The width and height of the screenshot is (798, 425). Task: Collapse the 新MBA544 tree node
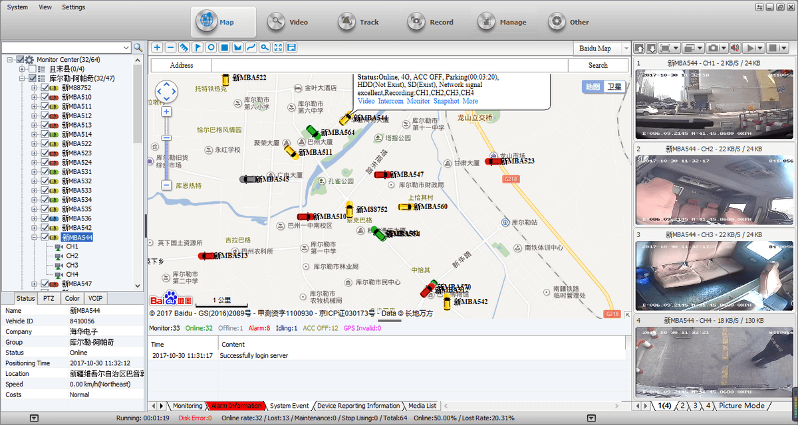34,237
